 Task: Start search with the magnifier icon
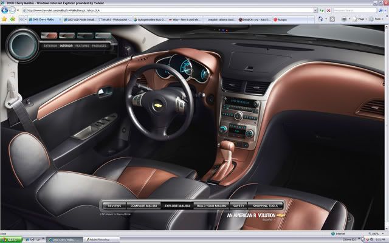(x=380, y=10)
